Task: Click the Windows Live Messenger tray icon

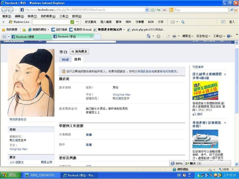Action: 199,175
